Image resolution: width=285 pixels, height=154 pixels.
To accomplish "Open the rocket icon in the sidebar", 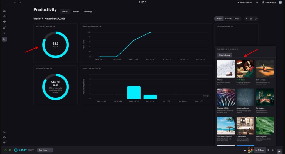I will (x=4, y=27).
